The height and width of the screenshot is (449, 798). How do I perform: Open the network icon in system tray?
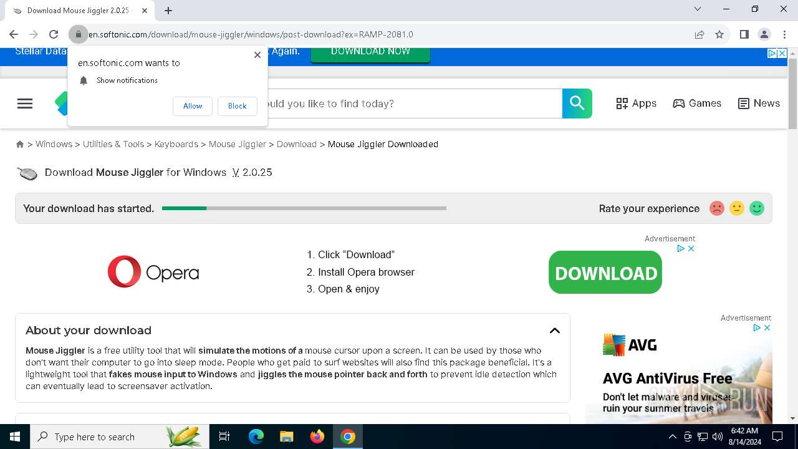click(703, 437)
